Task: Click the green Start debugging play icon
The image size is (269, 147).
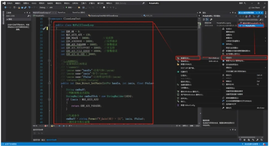Action: [x=67, y=8]
